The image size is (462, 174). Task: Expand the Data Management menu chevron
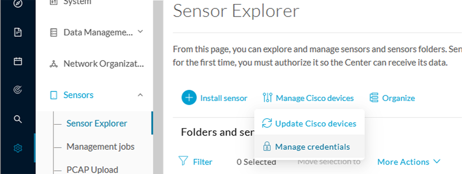[x=141, y=31]
